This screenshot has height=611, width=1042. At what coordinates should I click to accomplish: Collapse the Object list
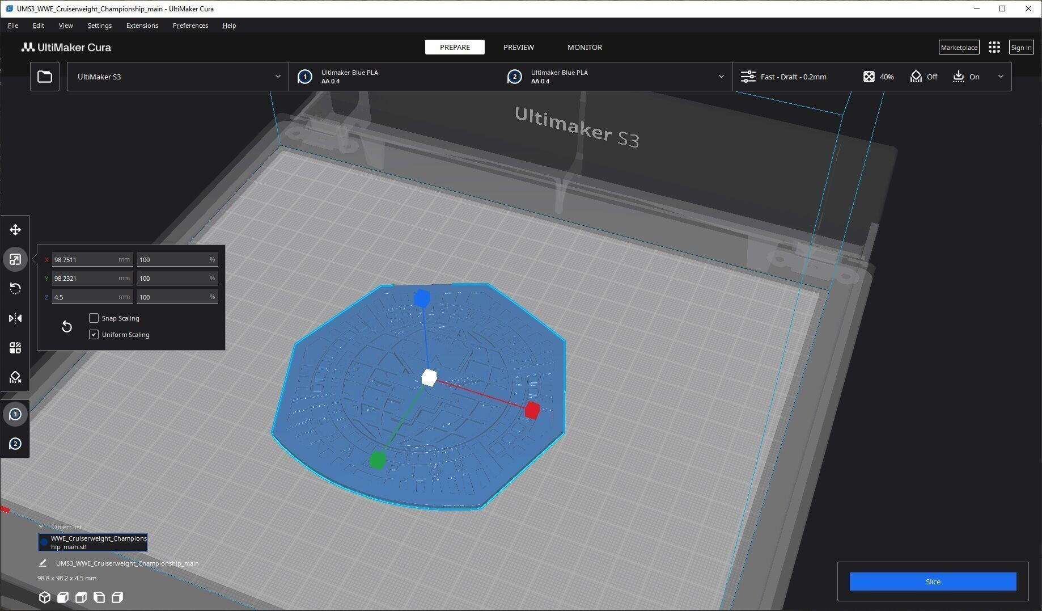pyautogui.click(x=41, y=526)
